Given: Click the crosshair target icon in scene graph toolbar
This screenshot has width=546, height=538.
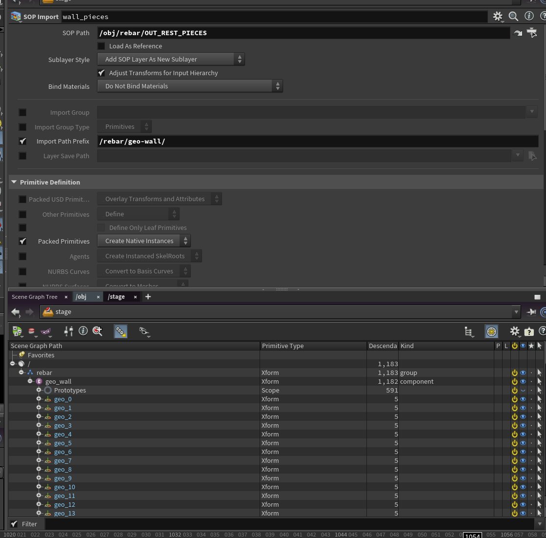Looking at the screenshot, I should (491, 331).
